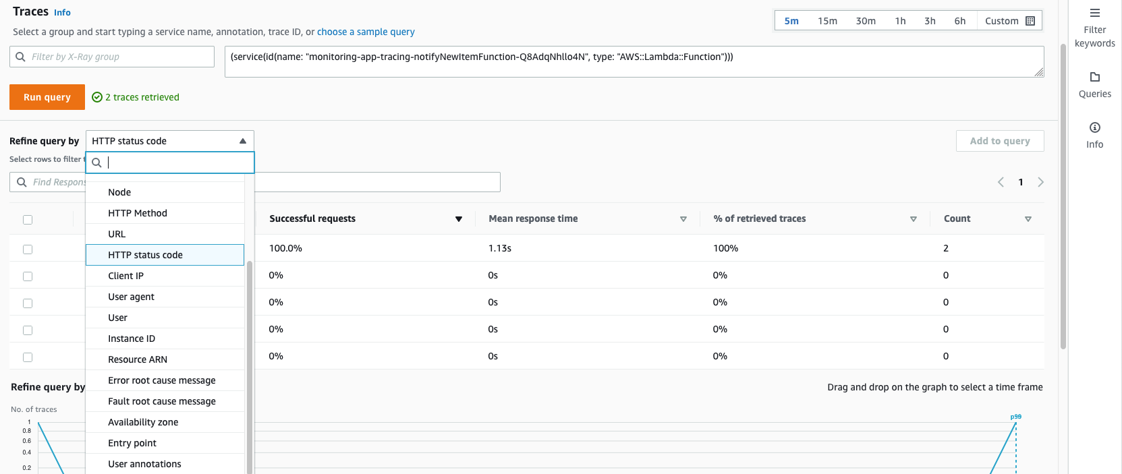Click the search icon in X-Ray group filter
Screen dimensions: 1122x474
pyautogui.click(x=20, y=57)
